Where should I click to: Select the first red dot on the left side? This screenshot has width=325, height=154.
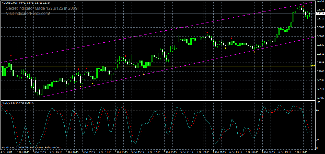click(11, 55)
